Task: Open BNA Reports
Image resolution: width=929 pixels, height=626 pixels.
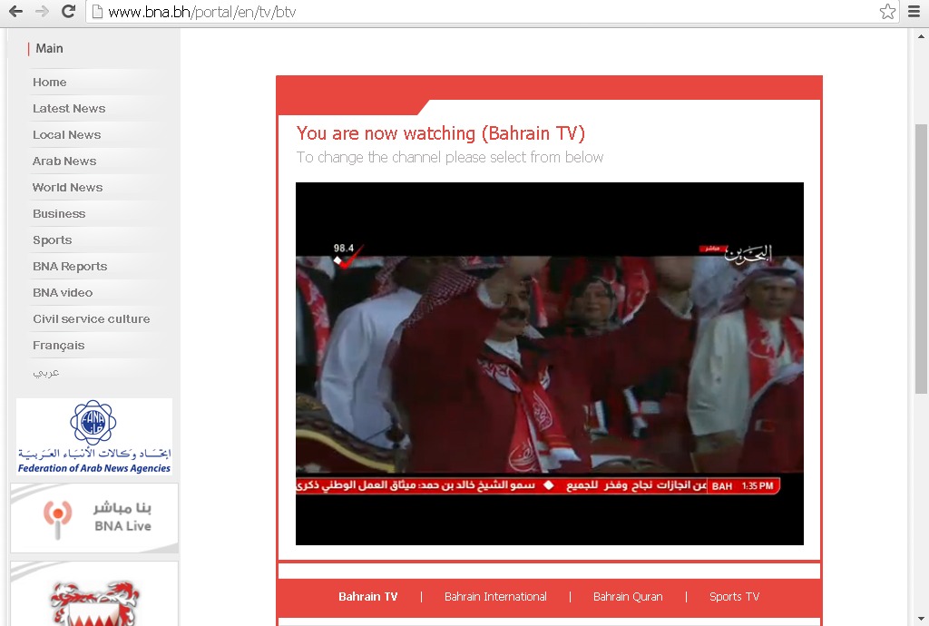Action: pyautogui.click(x=70, y=267)
